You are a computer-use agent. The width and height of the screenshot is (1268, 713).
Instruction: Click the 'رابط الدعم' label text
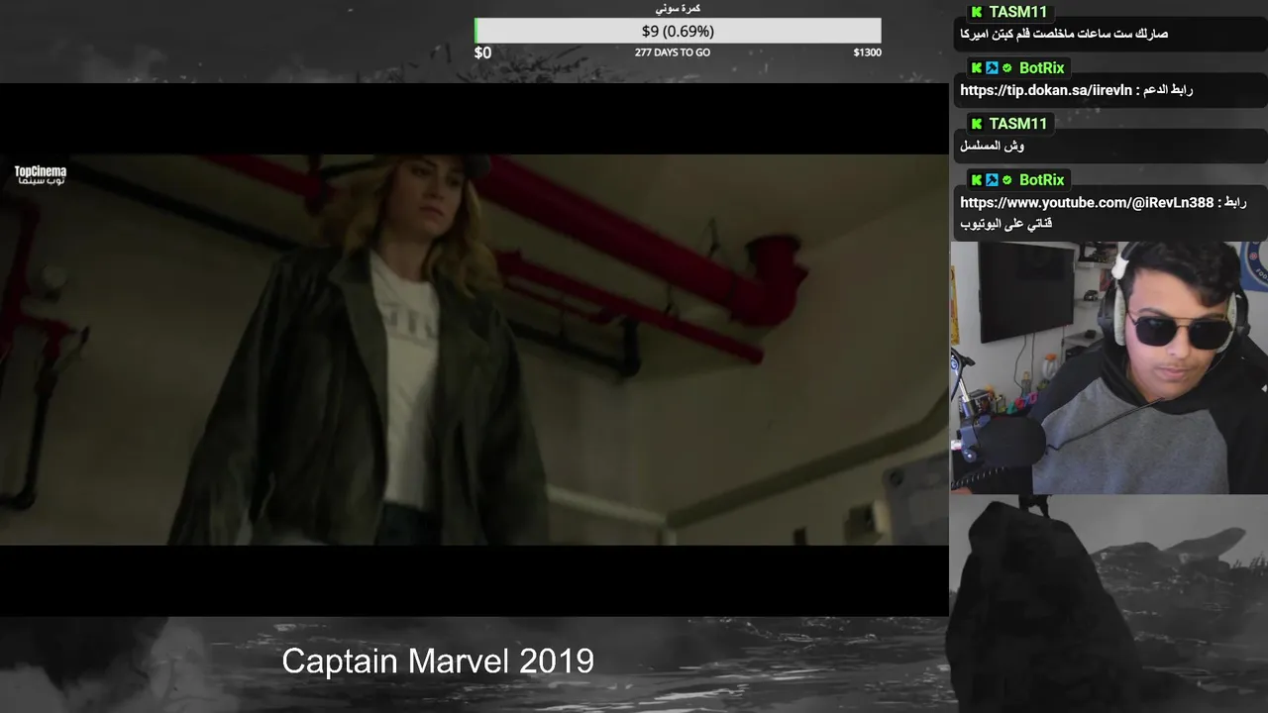[x=1169, y=90]
